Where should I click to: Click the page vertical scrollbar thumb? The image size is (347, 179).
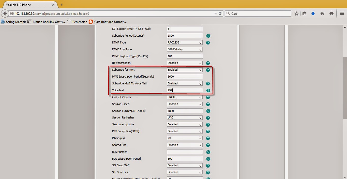(x=345, y=88)
